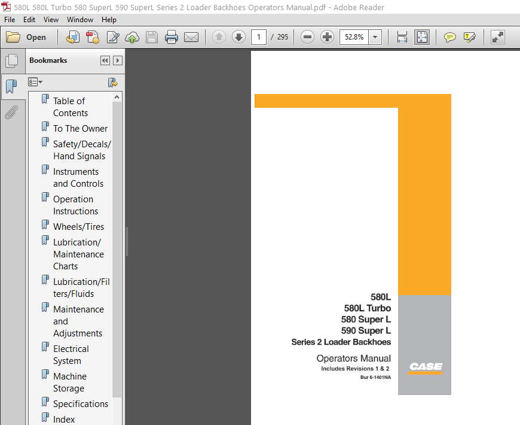This screenshot has width=520, height=425.
Task: Click the fit one full page icon
Action: point(422,37)
